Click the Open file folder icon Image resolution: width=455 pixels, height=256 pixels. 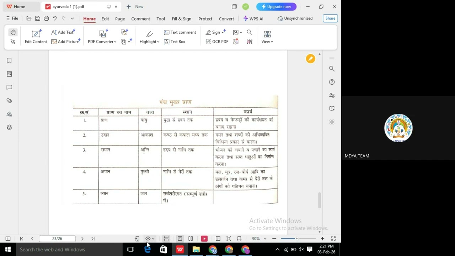(x=29, y=18)
